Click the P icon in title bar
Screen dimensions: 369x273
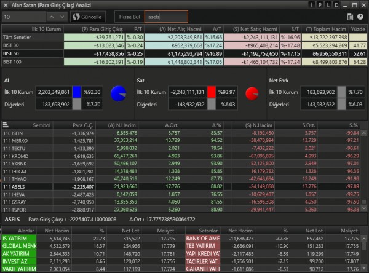(320, 5)
